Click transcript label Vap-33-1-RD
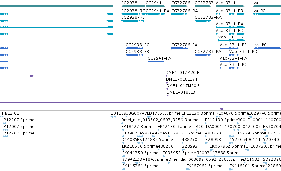The height and width of the screenshot is (171, 281). click(x=229, y=31)
